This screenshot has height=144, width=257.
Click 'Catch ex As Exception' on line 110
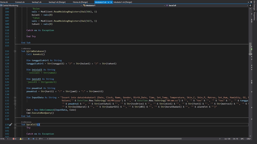pos(40,30)
